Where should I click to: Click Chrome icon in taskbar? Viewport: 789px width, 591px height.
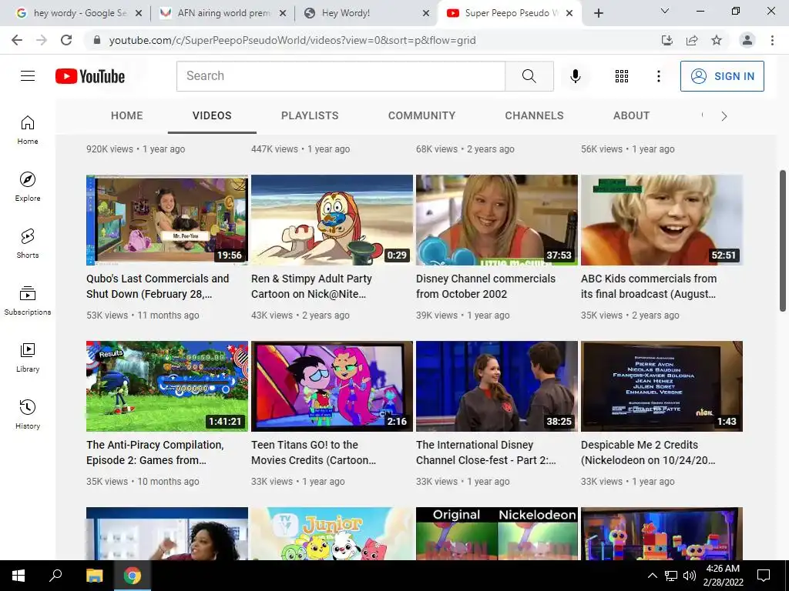[x=133, y=576]
